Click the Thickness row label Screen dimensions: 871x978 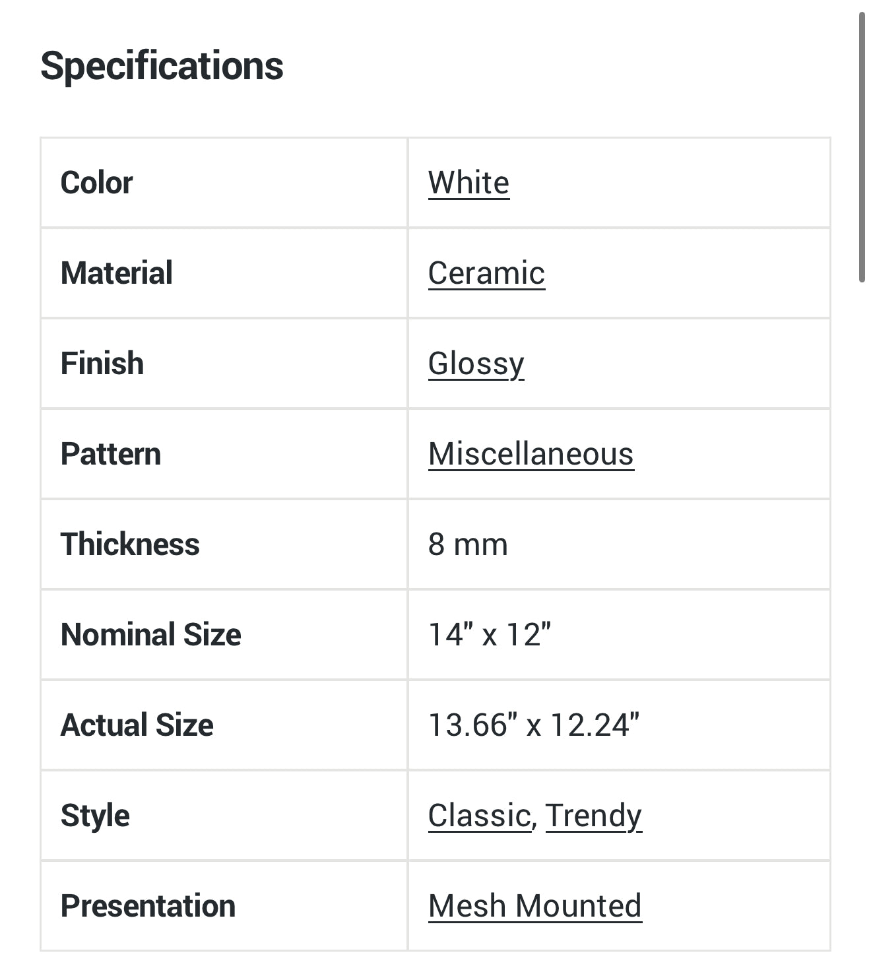tap(130, 544)
